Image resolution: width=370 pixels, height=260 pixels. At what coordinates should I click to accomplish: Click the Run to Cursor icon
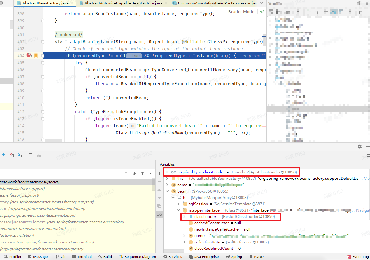coord(20,155)
